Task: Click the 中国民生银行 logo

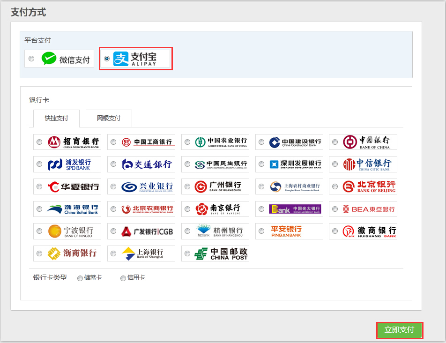Action: (221, 164)
